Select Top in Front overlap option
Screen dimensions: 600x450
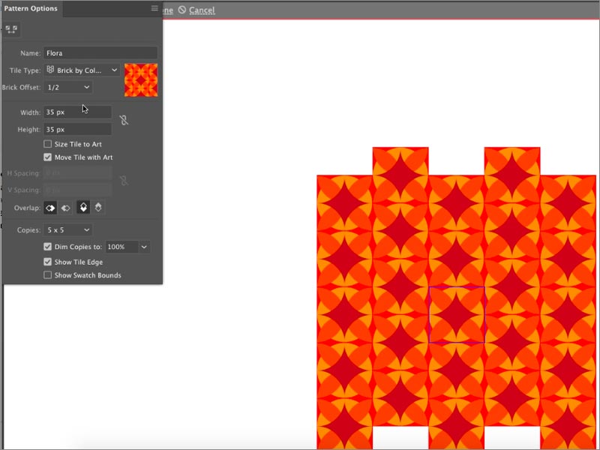(83, 208)
